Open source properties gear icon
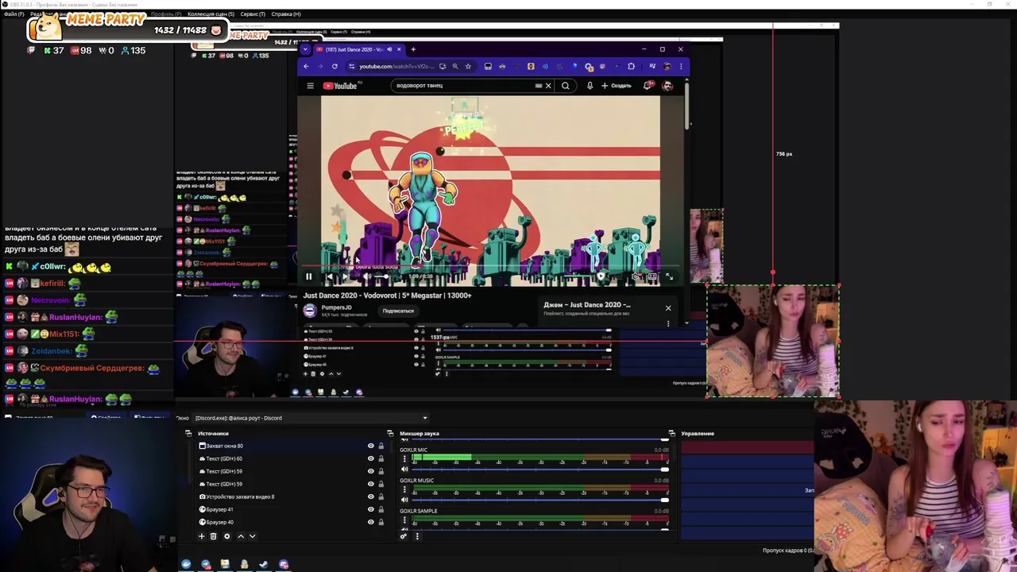The width and height of the screenshot is (1017, 572). pyautogui.click(x=226, y=536)
